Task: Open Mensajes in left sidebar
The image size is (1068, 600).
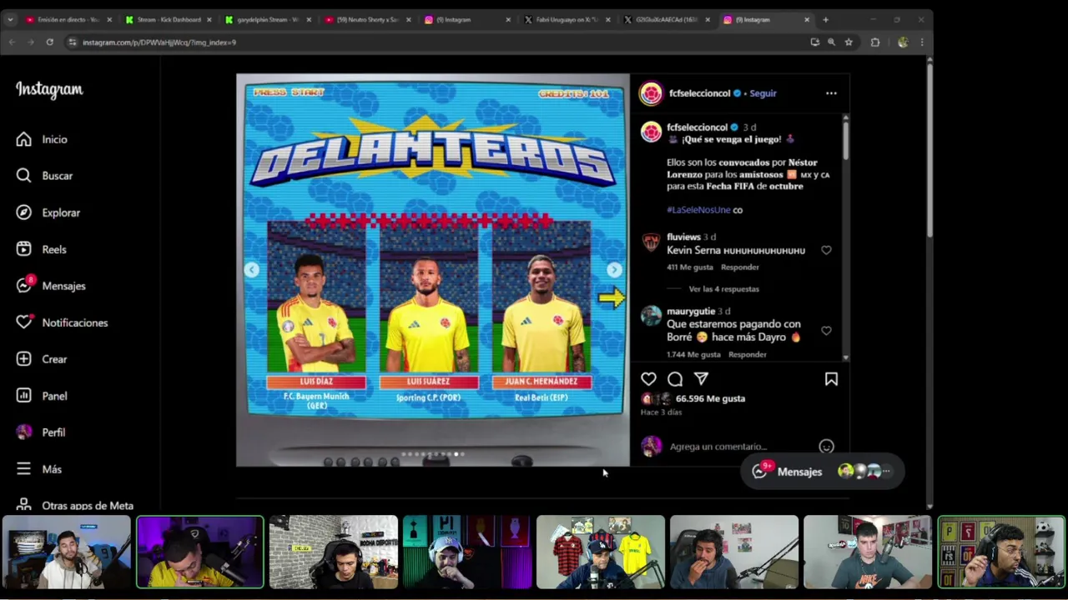Action: [x=51, y=286]
